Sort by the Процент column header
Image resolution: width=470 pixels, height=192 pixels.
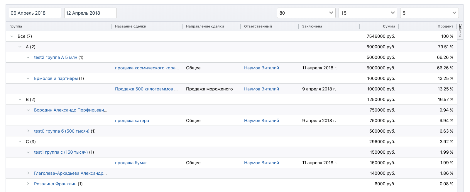[445, 26]
